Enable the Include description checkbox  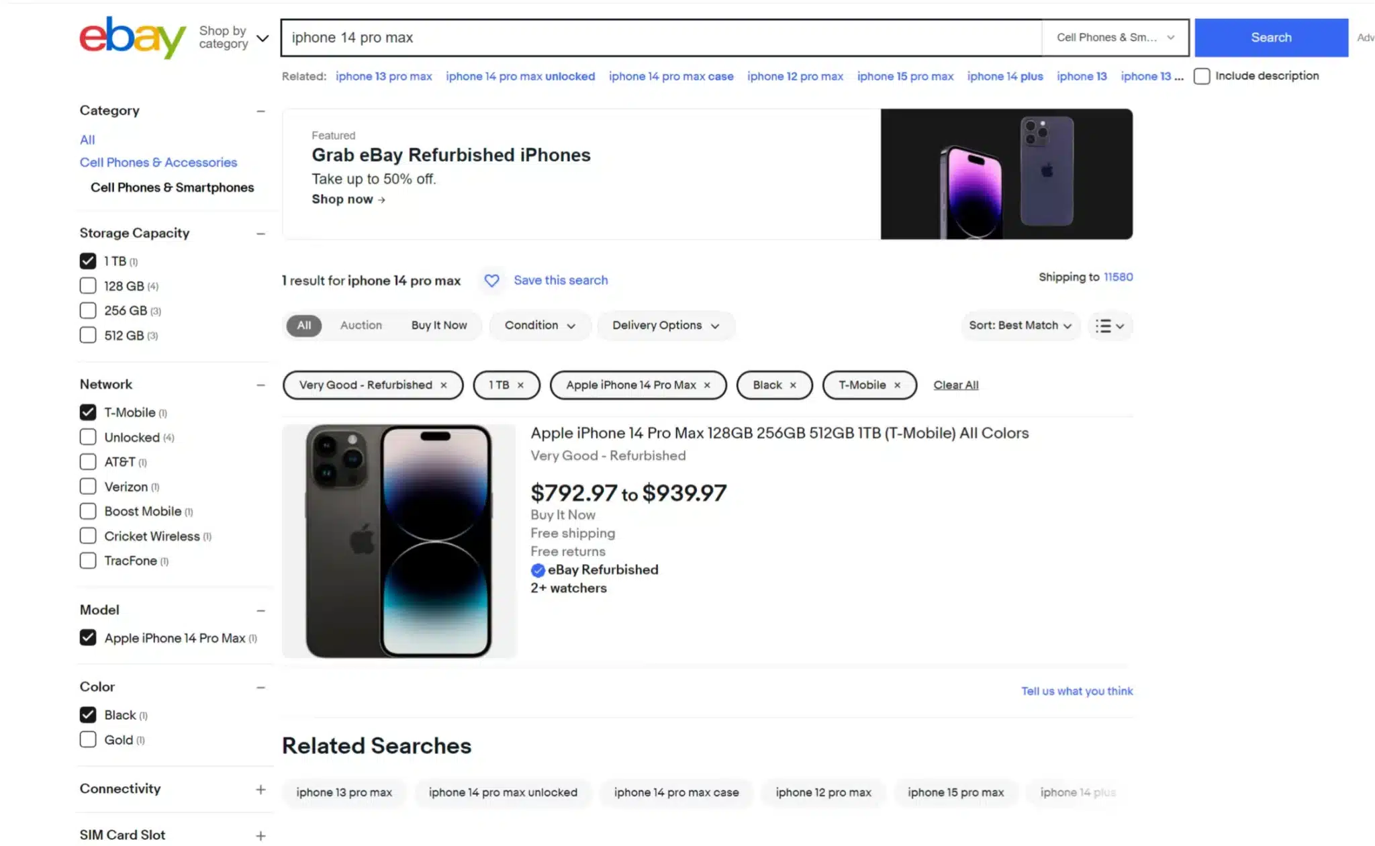tap(1202, 76)
